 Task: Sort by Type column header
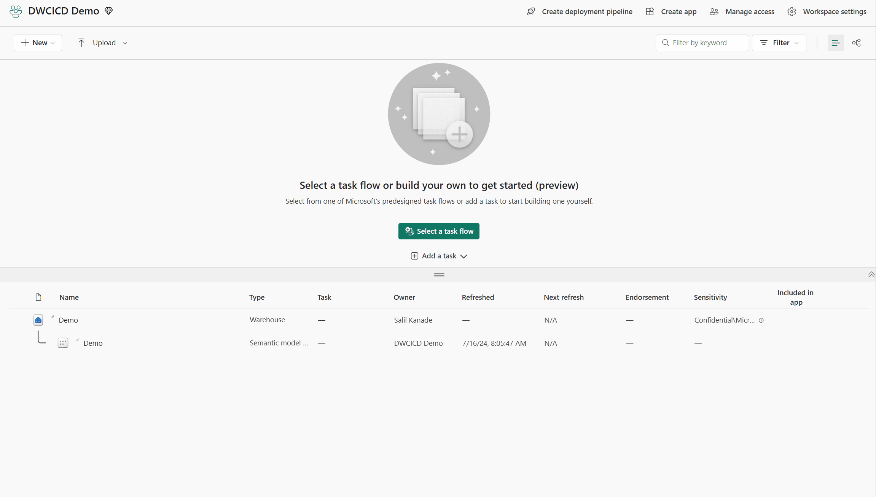point(257,297)
